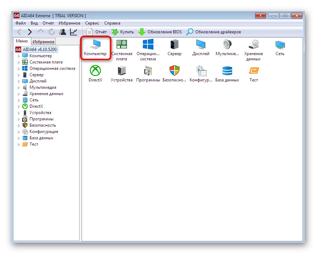Open the Справка menu
This screenshot has height=254, width=316.
112,23
